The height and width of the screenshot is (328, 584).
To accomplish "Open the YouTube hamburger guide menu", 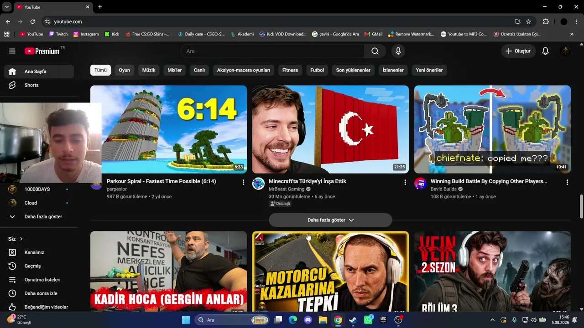I will [12, 51].
